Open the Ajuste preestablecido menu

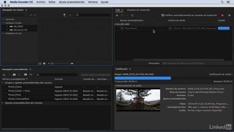coord(72,2)
